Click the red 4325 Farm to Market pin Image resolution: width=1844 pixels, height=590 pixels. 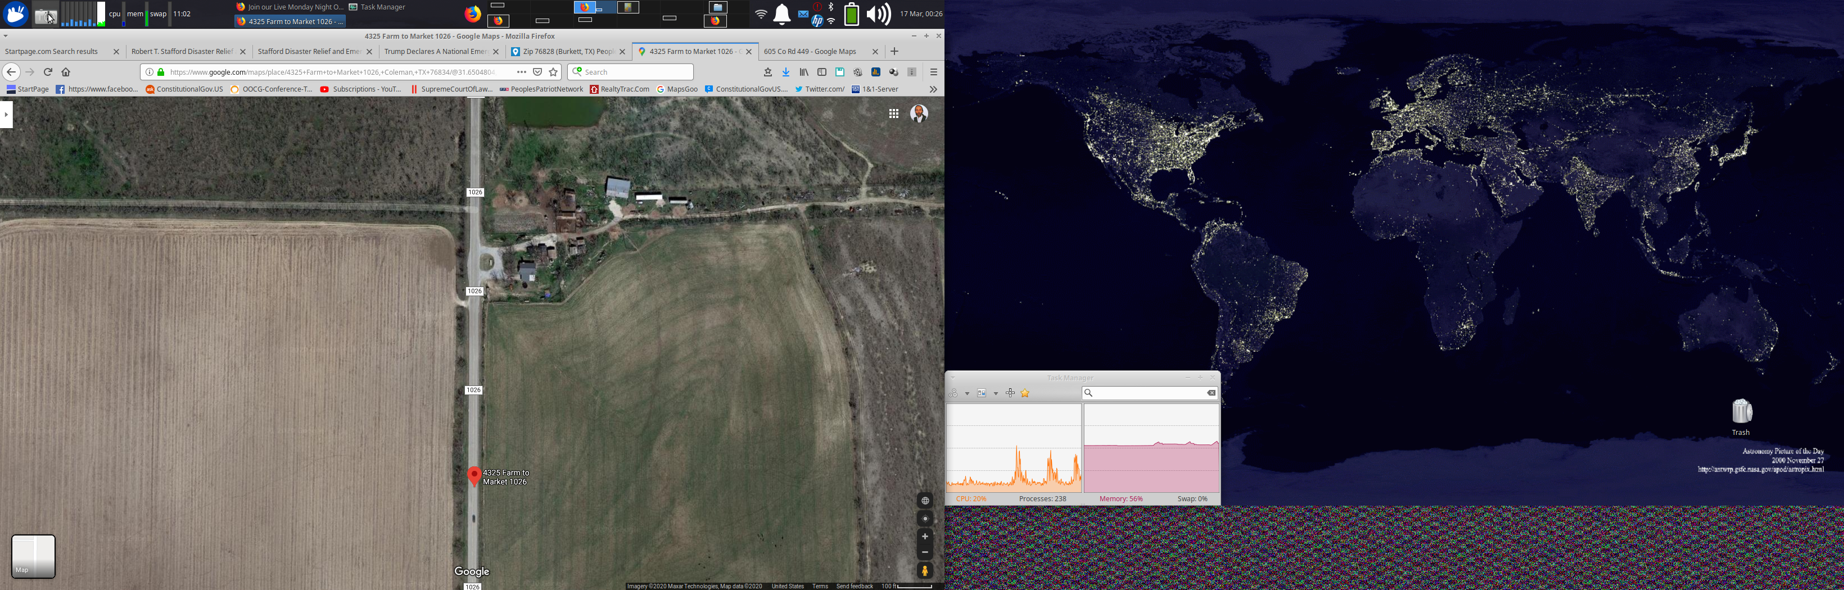[474, 476]
